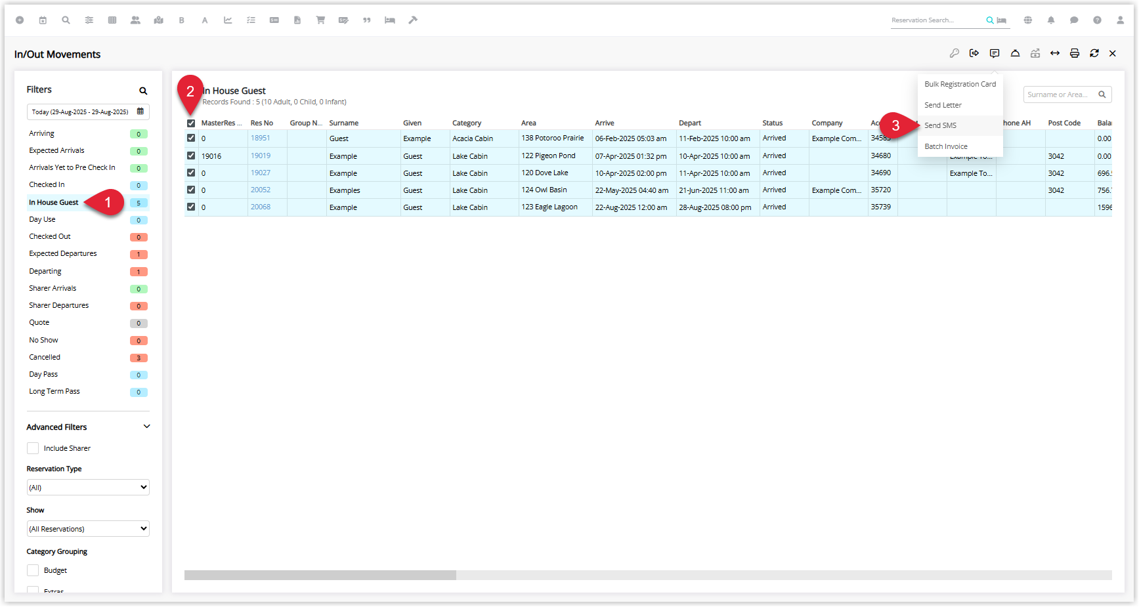Open reservation number 20068 link
Screen dimensions: 1139x607
pos(261,207)
